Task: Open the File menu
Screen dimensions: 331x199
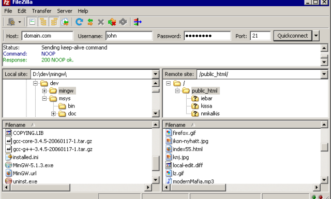Action: (x=8, y=11)
